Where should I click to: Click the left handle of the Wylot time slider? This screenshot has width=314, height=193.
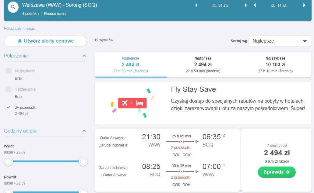pyautogui.click(x=9, y=161)
